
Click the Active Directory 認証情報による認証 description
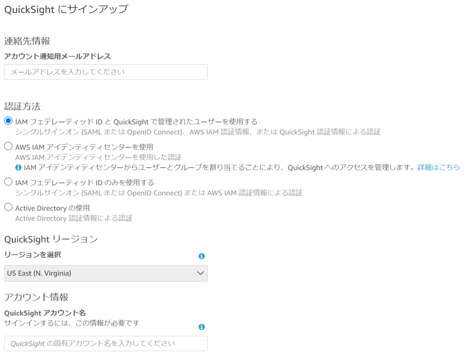(74, 218)
